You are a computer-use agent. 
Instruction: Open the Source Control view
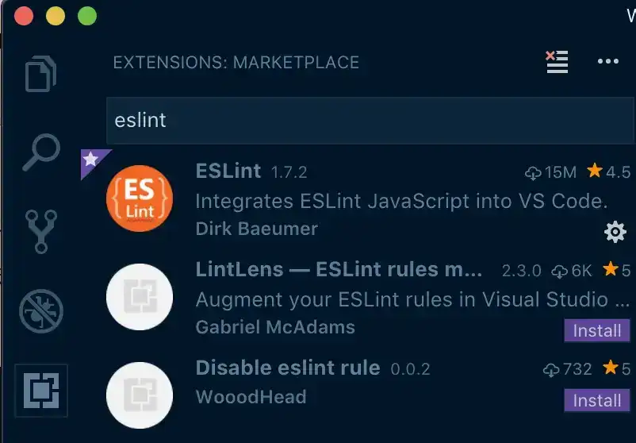[41, 232]
